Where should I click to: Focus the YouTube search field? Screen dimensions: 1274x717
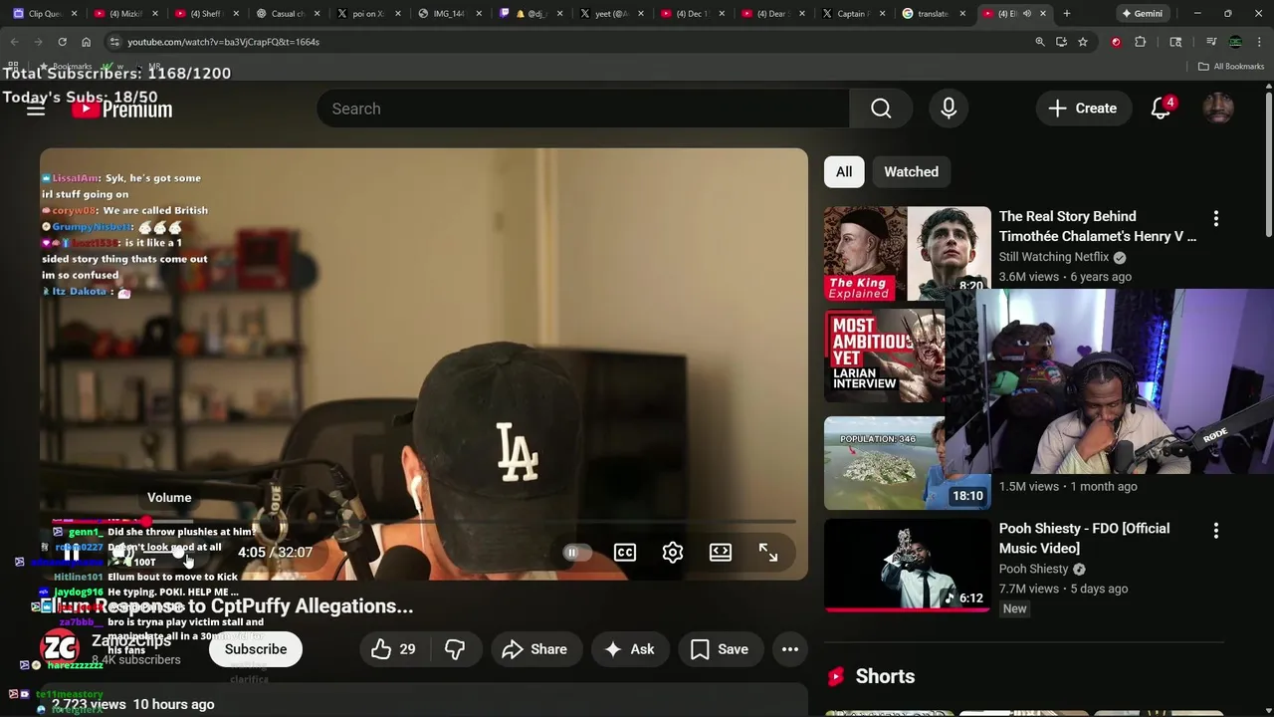coord(583,109)
